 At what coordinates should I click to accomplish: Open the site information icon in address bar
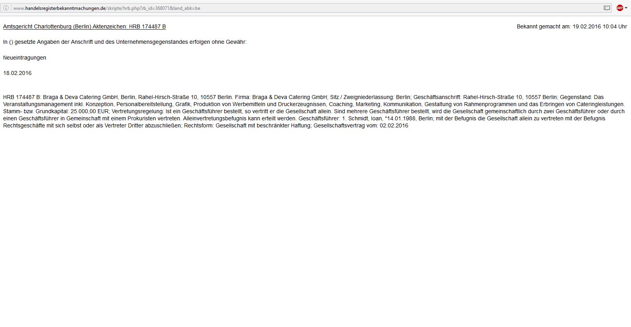coord(6,8)
